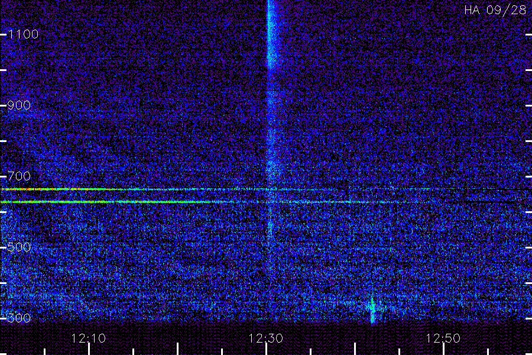Click the 700 frequency axis label
532x355 pixels.
pos(19,176)
